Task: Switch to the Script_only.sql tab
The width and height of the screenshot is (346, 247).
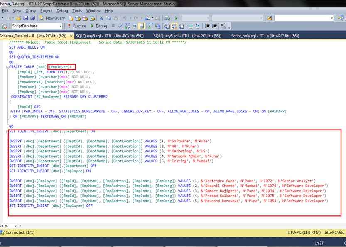Action: [265, 36]
